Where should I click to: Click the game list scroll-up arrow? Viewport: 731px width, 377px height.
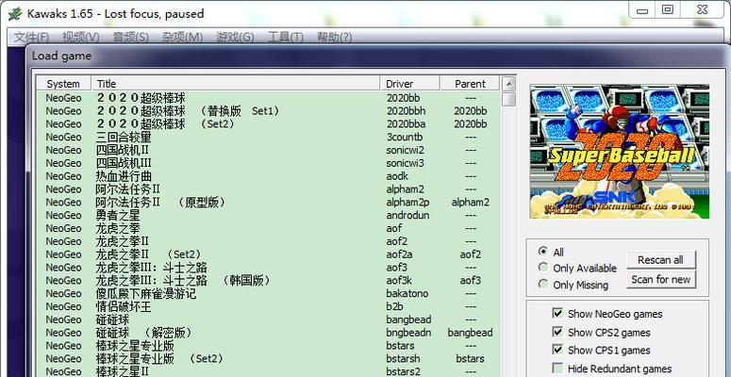click(x=508, y=84)
